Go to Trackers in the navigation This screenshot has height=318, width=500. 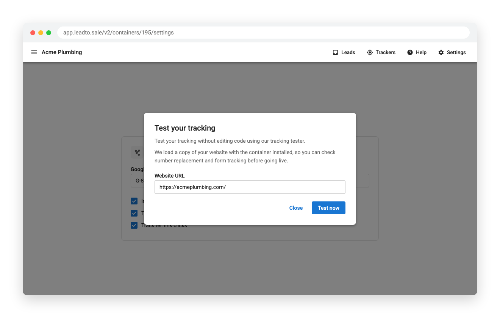pos(381,52)
